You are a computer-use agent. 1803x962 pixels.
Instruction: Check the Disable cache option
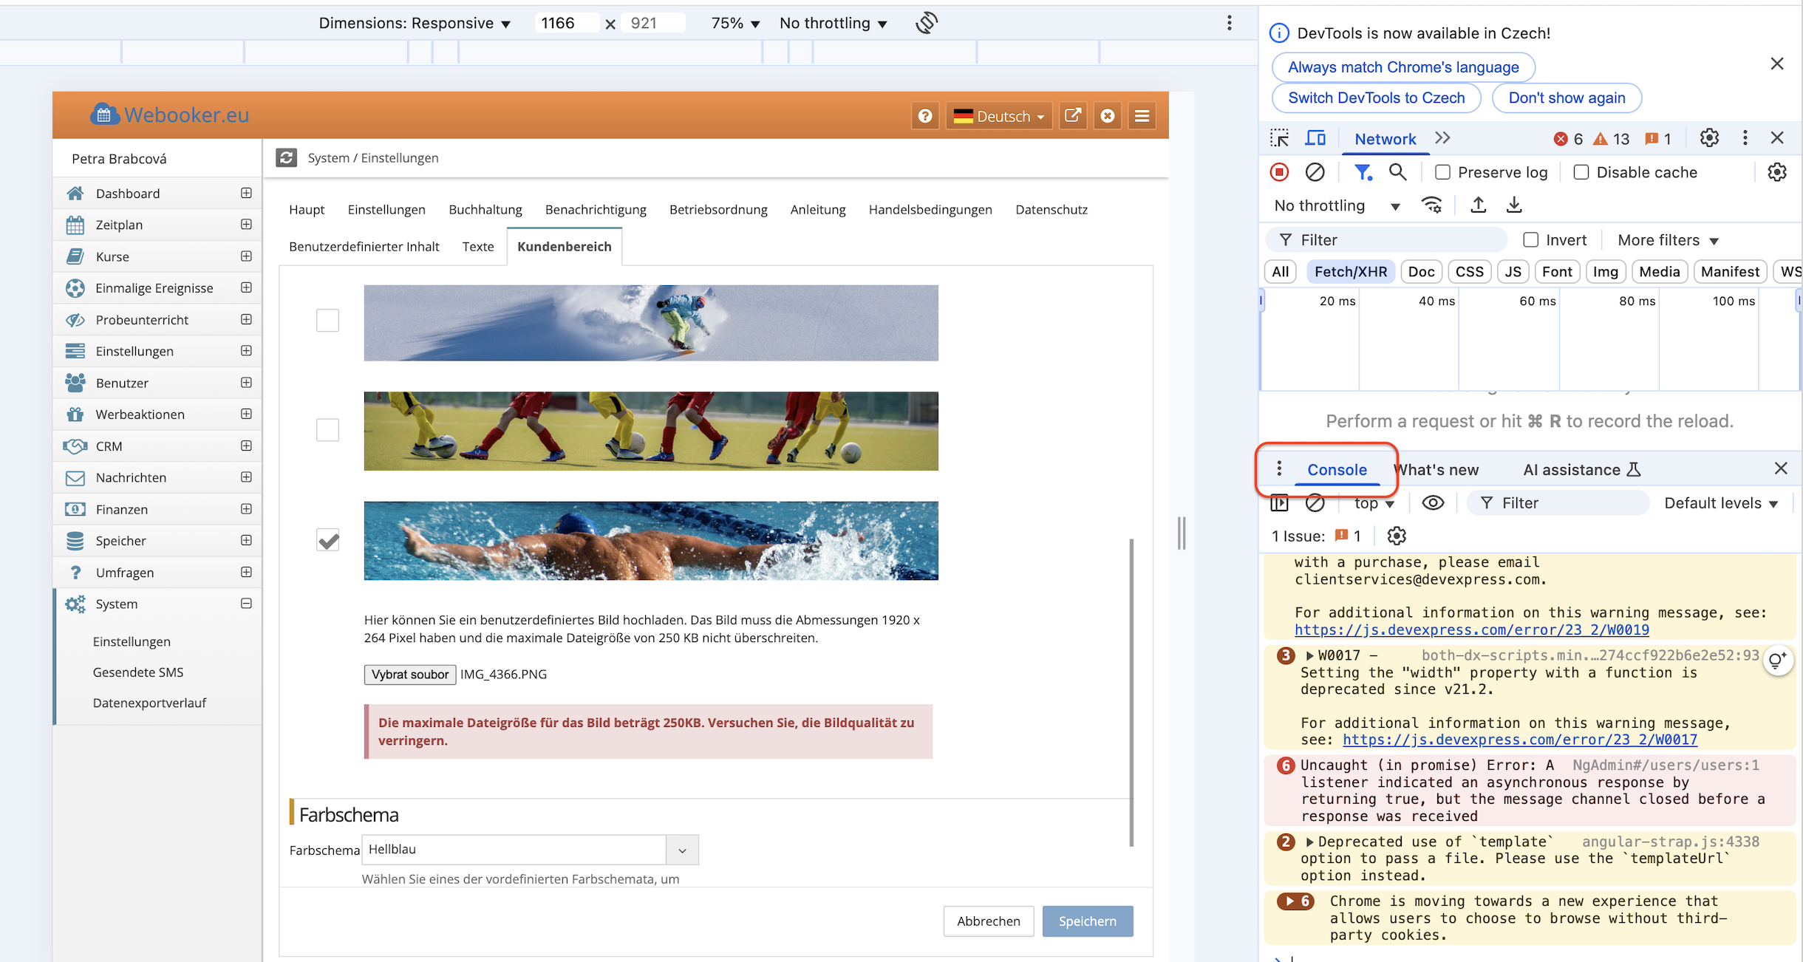coord(1581,172)
